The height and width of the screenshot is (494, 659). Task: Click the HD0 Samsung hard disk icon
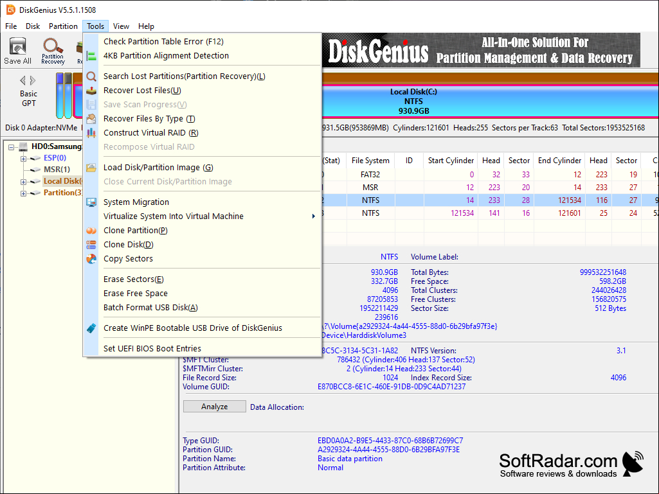tap(24, 146)
